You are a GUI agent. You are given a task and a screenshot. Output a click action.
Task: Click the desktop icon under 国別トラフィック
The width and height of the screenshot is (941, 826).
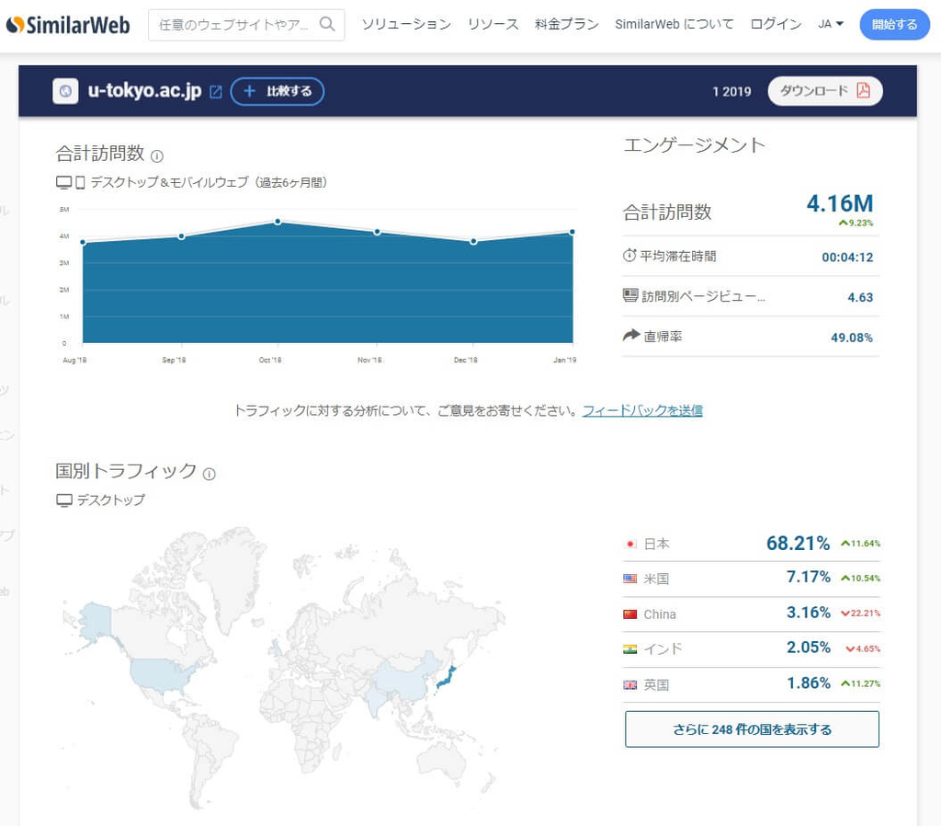63,499
